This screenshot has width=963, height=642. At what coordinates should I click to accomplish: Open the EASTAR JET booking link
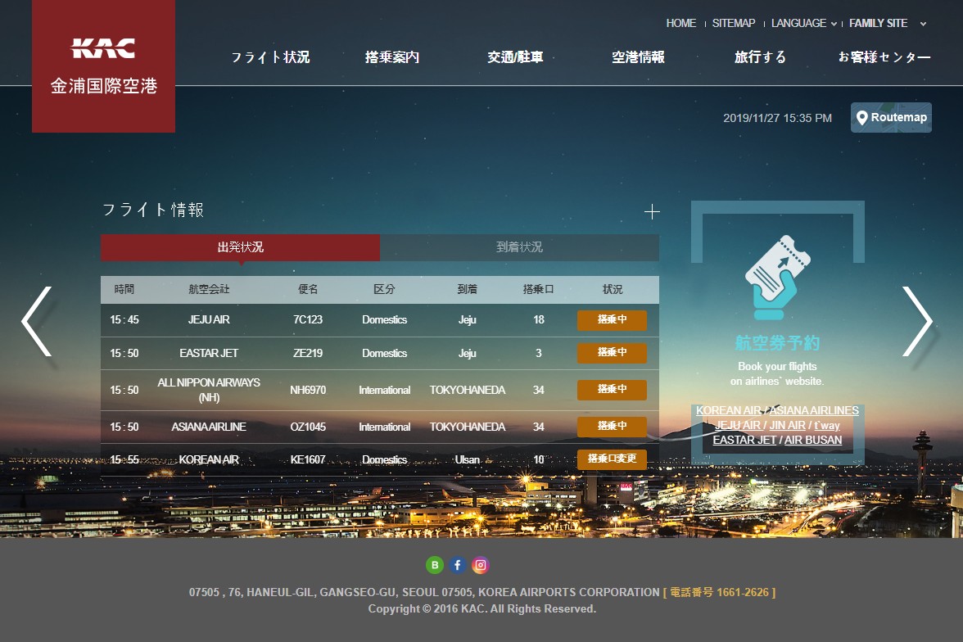[x=744, y=440]
